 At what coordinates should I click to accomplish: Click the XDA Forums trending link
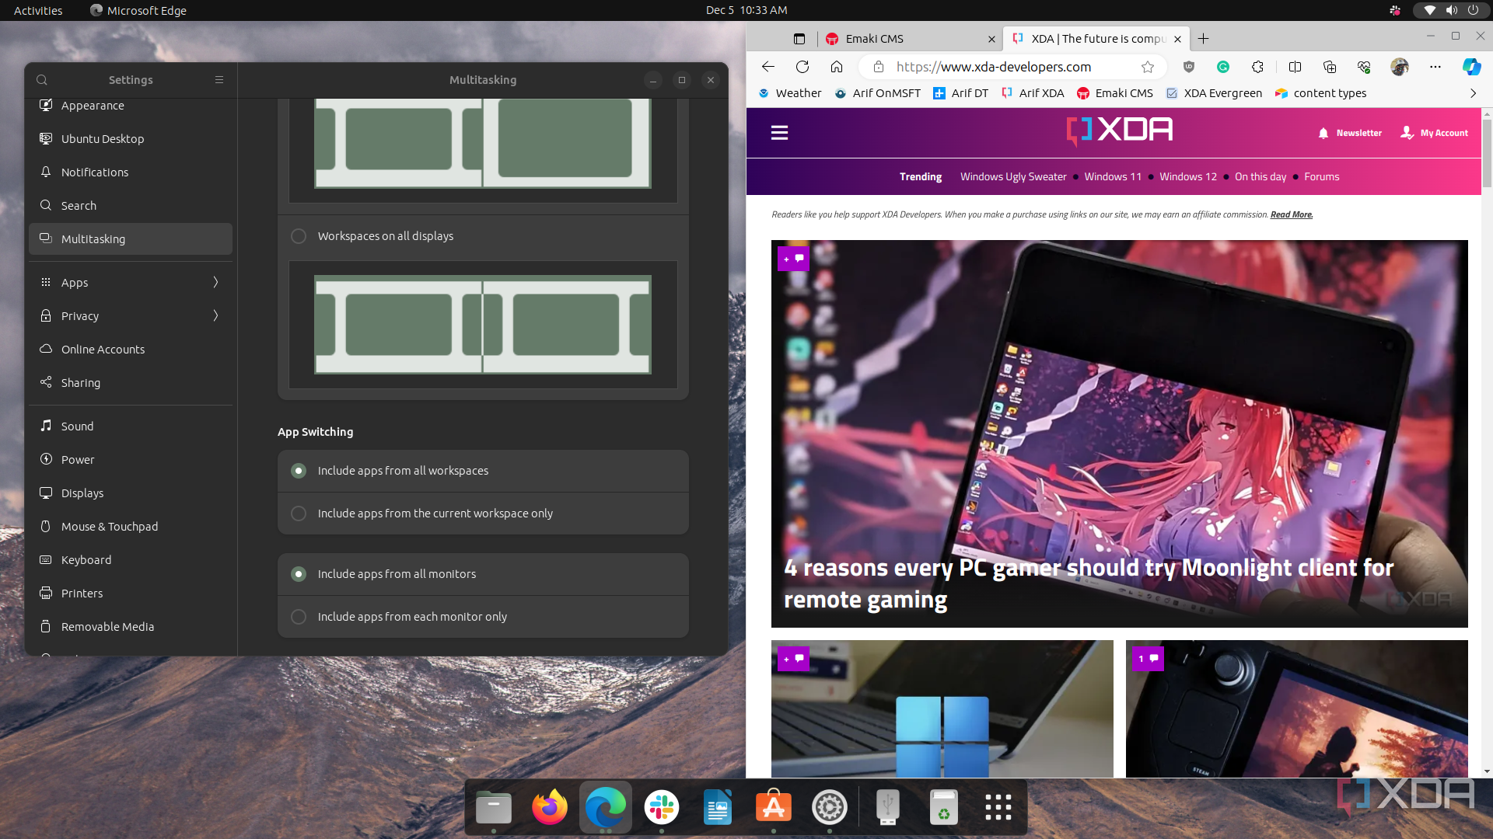(x=1322, y=176)
